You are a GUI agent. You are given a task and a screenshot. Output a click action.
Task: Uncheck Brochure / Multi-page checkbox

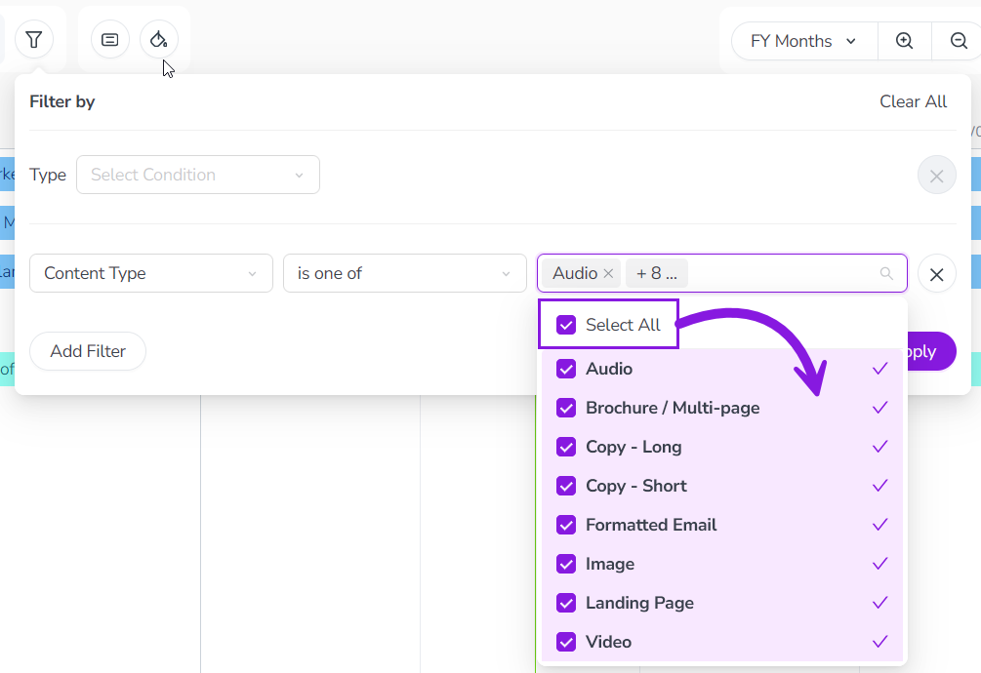click(566, 408)
